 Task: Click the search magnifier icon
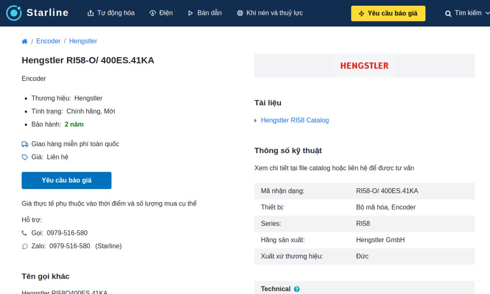[448, 13]
